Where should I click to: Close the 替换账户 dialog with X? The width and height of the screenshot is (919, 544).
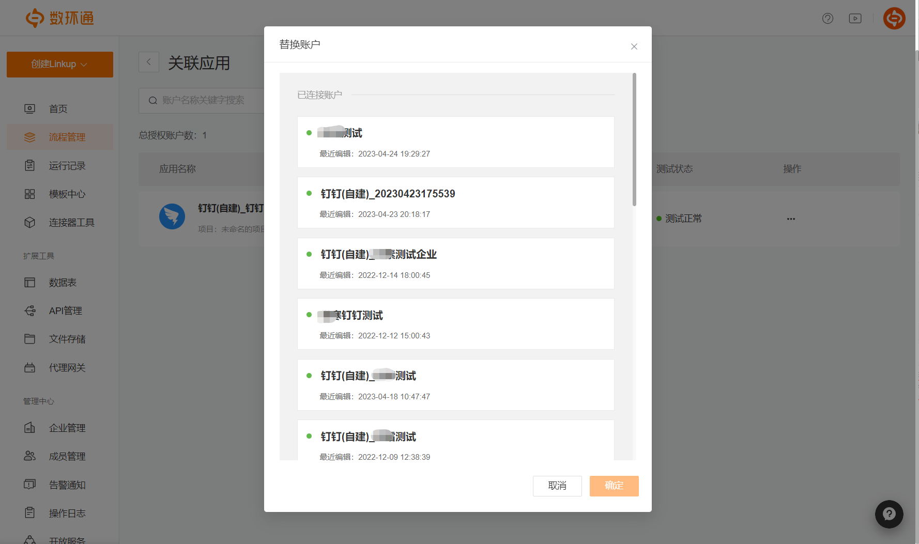coord(634,46)
